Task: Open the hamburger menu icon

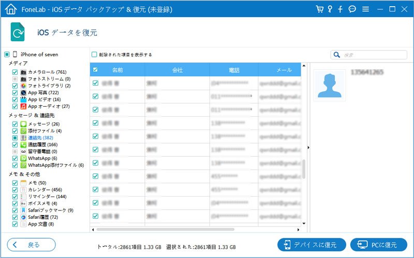Action: click(x=365, y=9)
